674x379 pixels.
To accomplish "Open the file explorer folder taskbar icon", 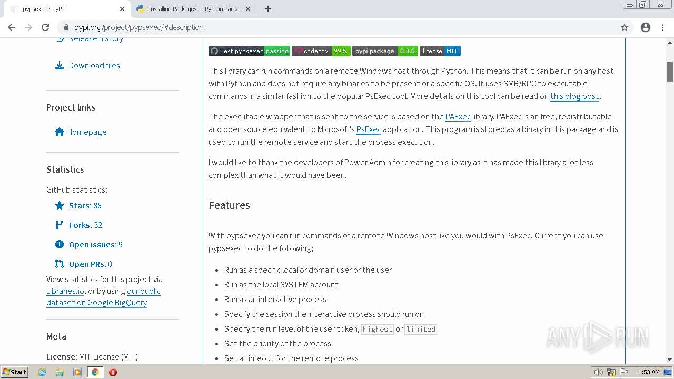I will coord(60,372).
